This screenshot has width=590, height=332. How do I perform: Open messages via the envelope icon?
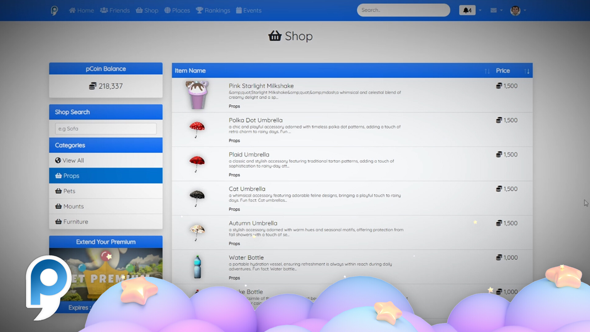pos(493,10)
